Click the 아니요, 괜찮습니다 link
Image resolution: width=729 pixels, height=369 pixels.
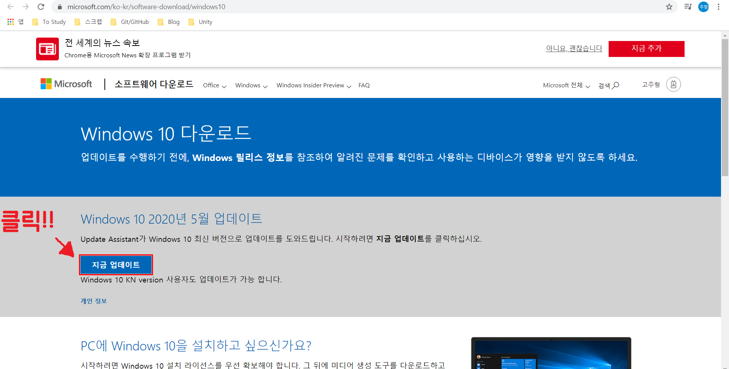coord(574,49)
